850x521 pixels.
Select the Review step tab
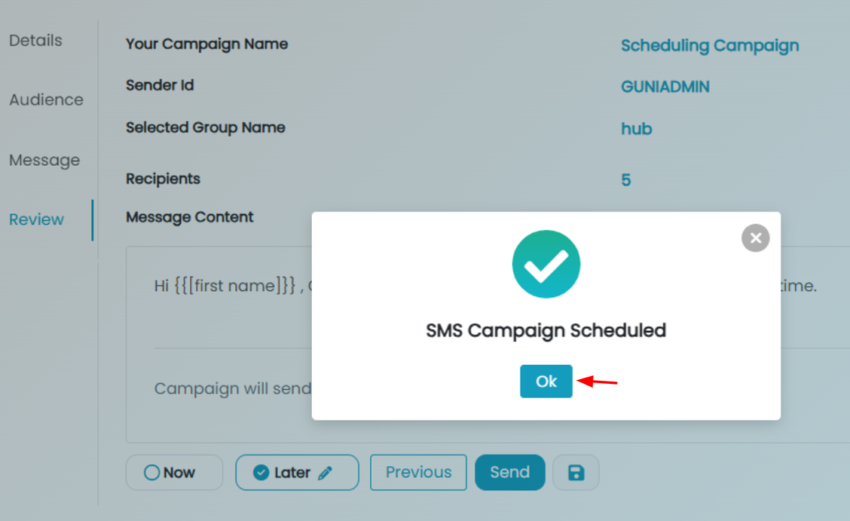[37, 220]
